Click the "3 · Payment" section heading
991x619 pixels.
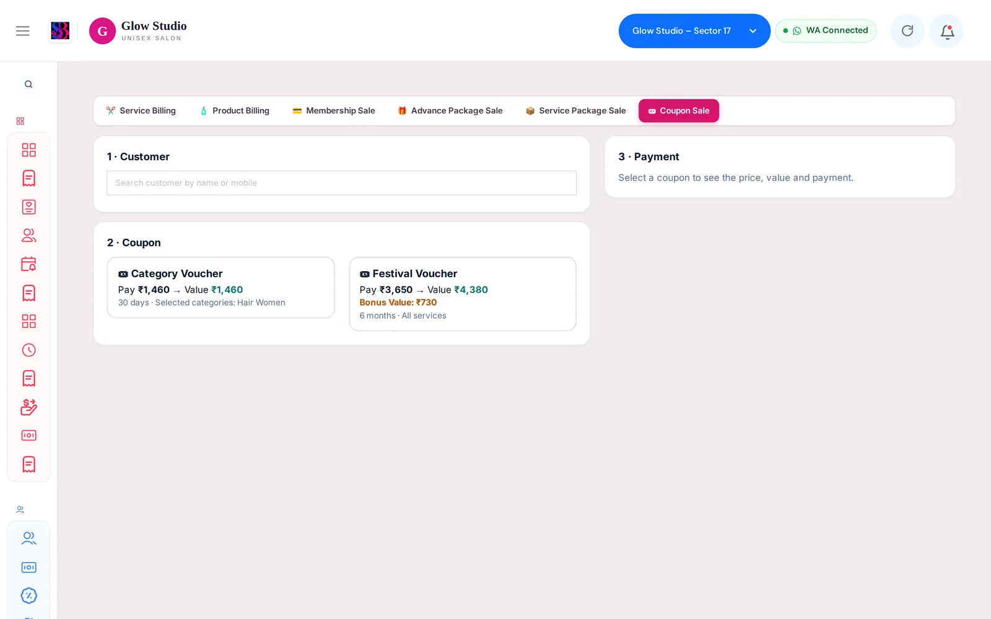[x=648, y=157]
